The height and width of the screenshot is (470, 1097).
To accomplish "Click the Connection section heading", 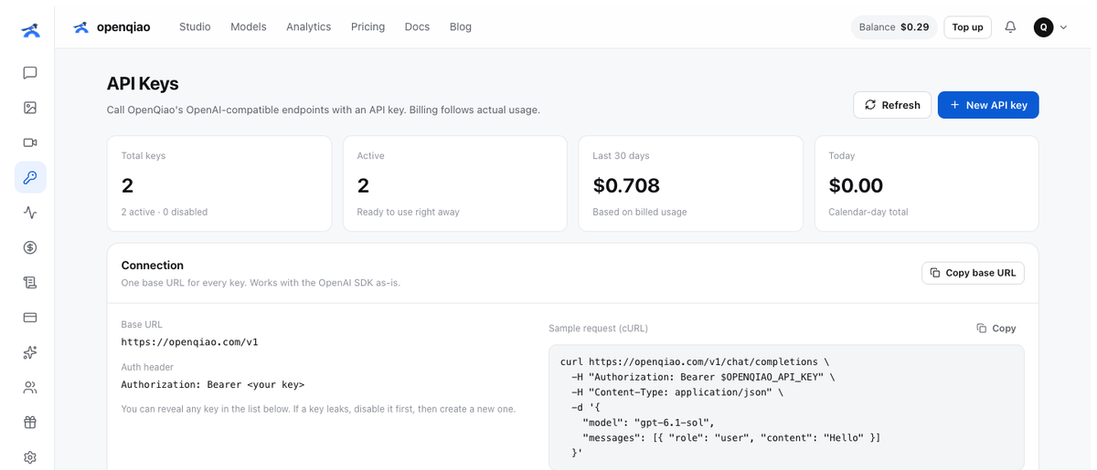I will (x=153, y=266).
